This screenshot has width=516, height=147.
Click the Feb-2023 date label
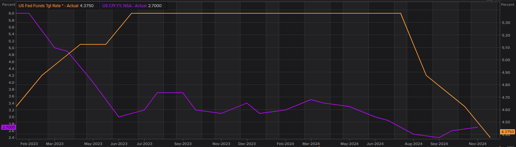[29, 144]
